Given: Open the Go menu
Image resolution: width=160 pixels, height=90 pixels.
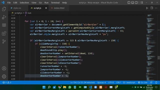Looking at the screenshot, I should pyautogui.click(x=40, y=3).
